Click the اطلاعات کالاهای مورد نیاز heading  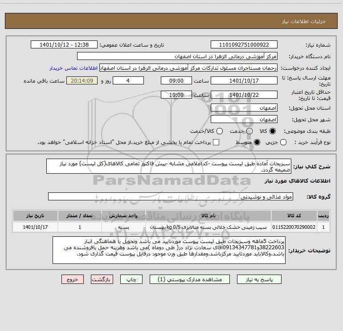coord(298,181)
